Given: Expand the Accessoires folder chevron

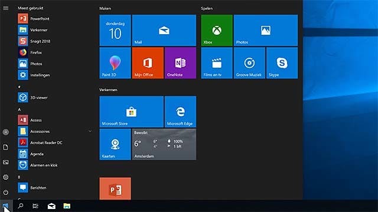Looking at the screenshot, I should [x=90, y=131].
